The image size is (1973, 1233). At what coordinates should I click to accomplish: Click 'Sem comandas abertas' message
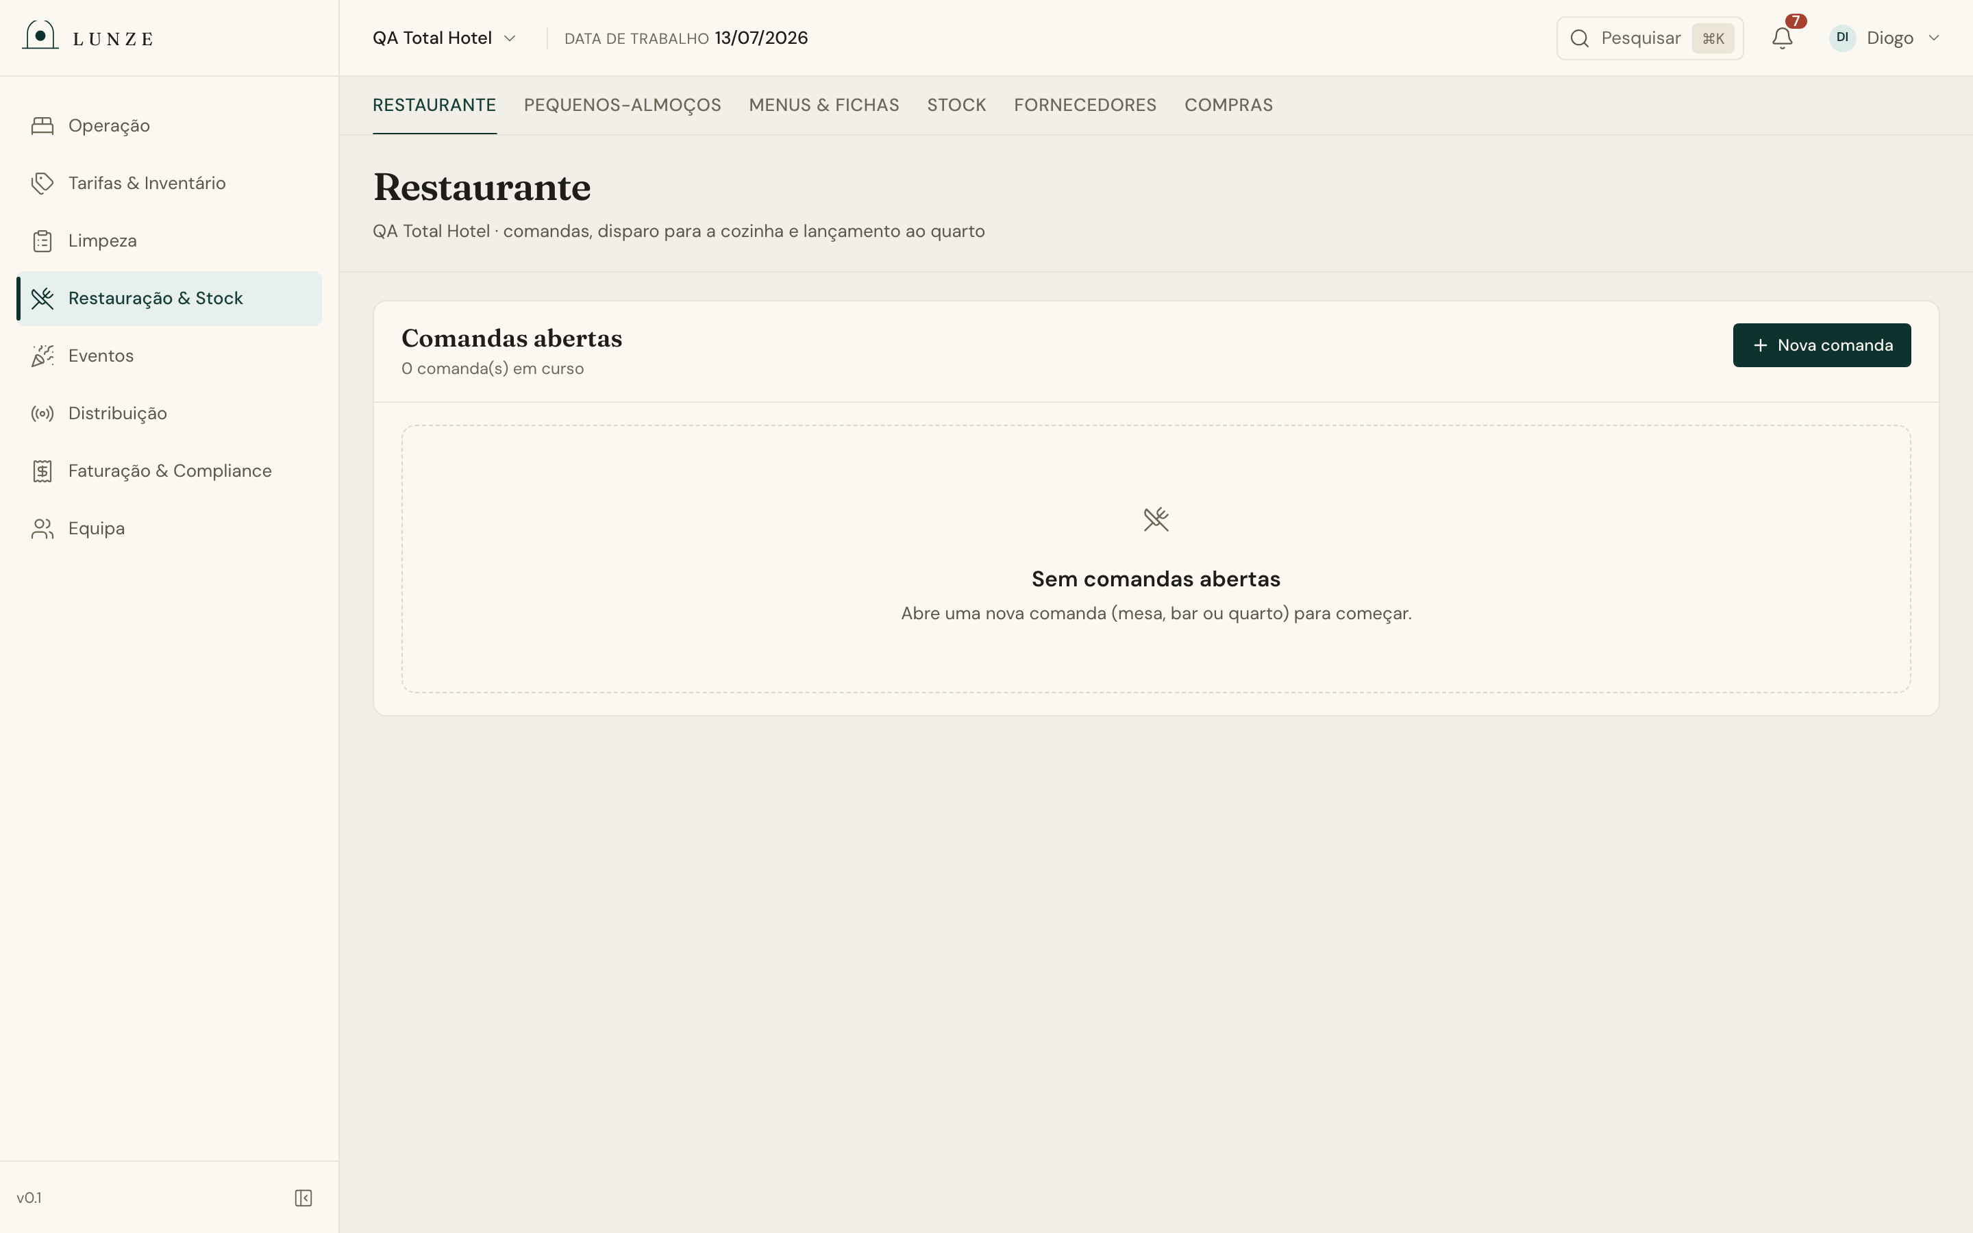point(1155,579)
